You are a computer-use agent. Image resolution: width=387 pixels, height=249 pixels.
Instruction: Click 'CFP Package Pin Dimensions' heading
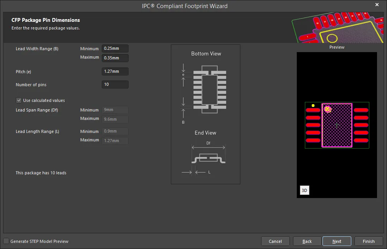pyautogui.click(x=46, y=20)
